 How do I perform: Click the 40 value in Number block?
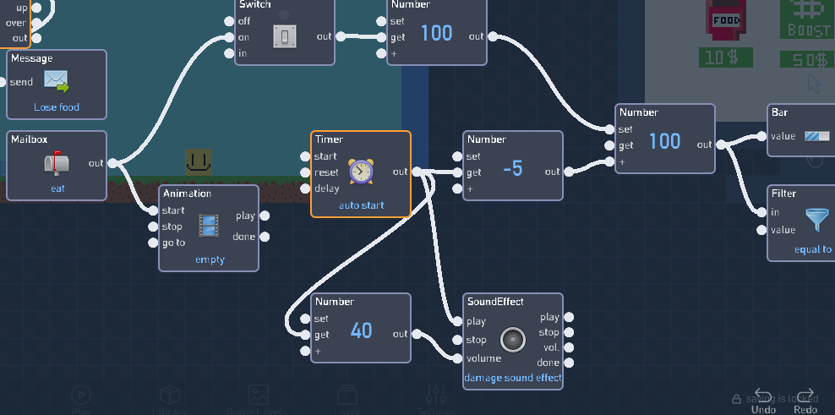(x=361, y=330)
